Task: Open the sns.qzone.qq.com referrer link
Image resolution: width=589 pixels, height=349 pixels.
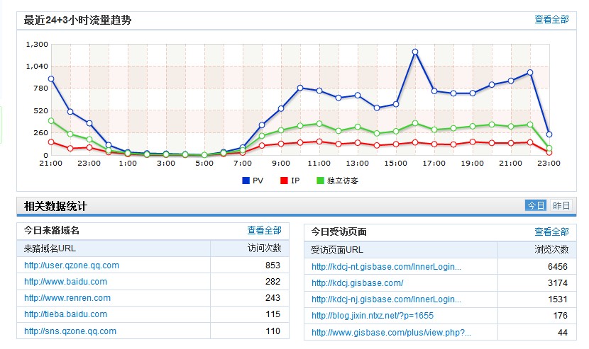Action: coord(70,331)
